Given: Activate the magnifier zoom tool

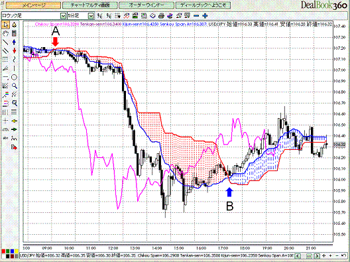Looking at the screenshot, I should pos(15,86).
